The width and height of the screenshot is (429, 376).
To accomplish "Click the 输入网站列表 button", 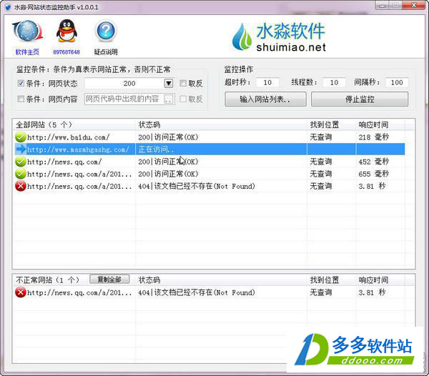I will point(265,99).
